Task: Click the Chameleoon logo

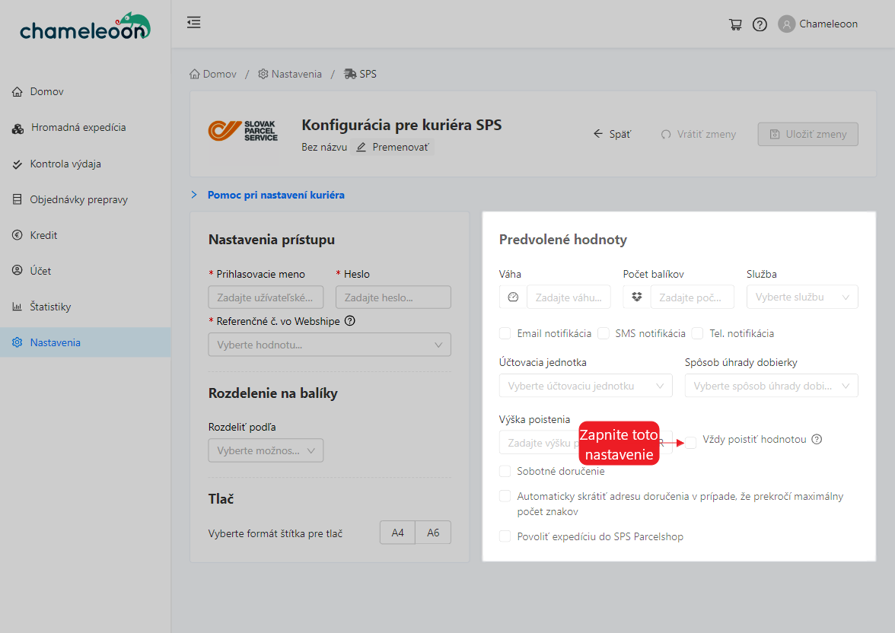Action: coord(85,27)
